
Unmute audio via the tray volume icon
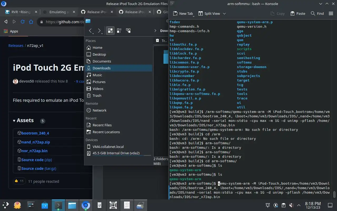(291, 205)
